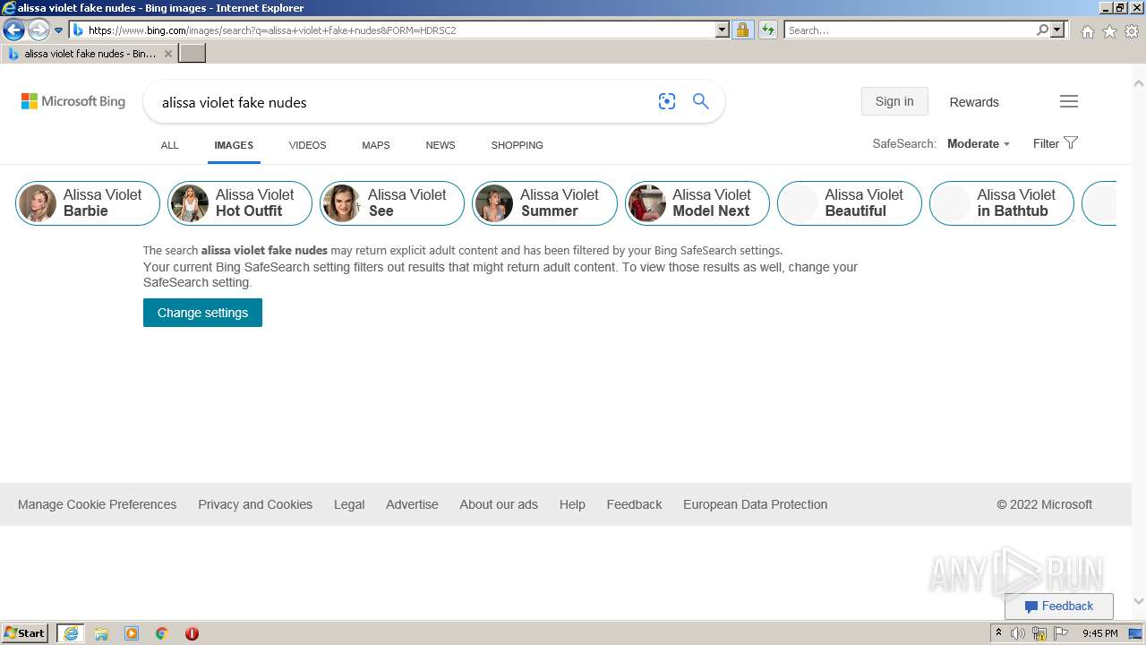Image resolution: width=1146 pixels, height=645 pixels.
Task: Open Manage Cookie Preferences link
Action: (97, 504)
